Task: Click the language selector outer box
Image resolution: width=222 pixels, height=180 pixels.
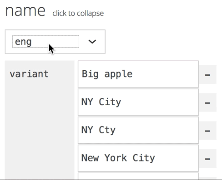Action: tap(55, 42)
